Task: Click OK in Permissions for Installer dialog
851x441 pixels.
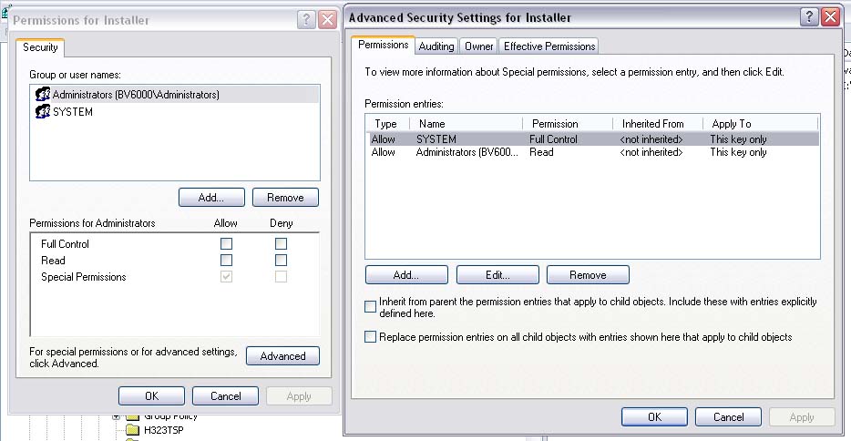Action: tap(151, 396)
